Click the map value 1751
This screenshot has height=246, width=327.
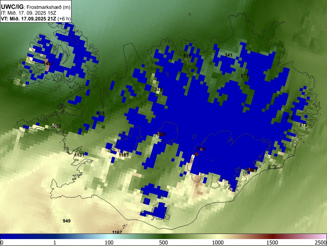tap(201, 149)
